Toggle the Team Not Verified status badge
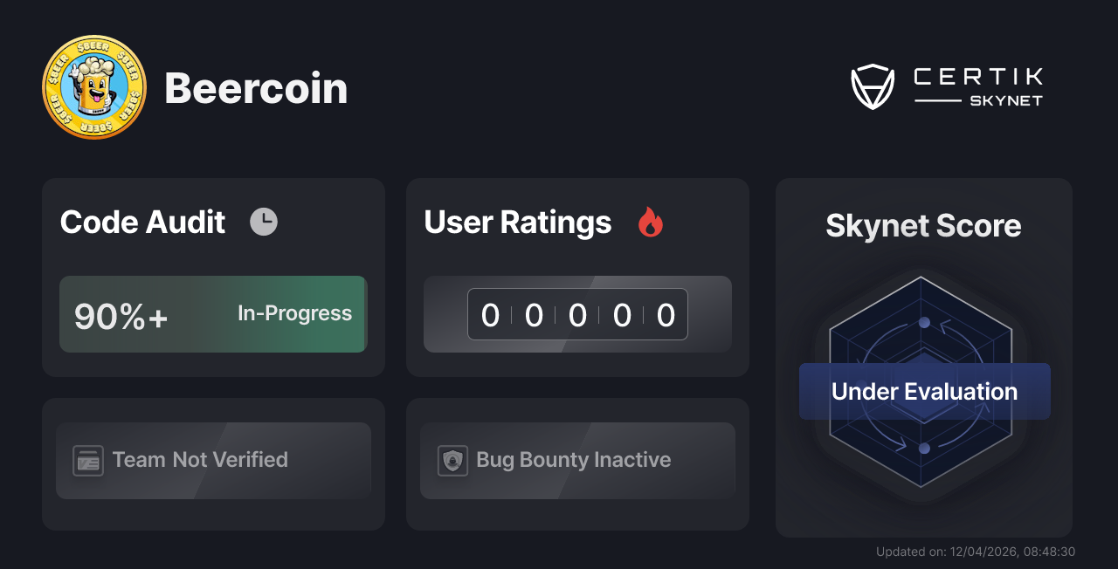 213,460
